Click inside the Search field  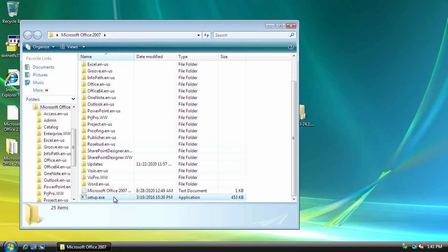(251, 35)
